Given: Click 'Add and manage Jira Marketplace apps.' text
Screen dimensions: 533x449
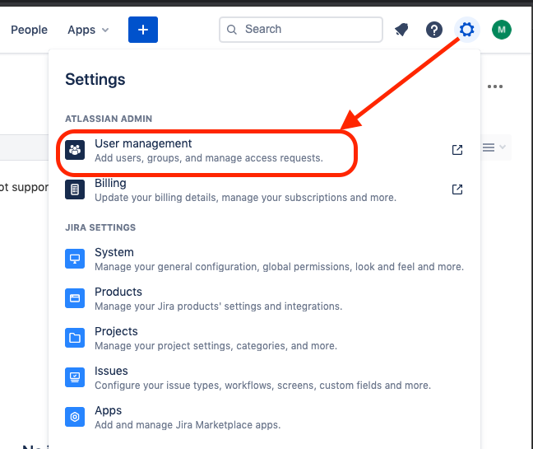Looking at the screenshot, I should [x=188, y=425].
